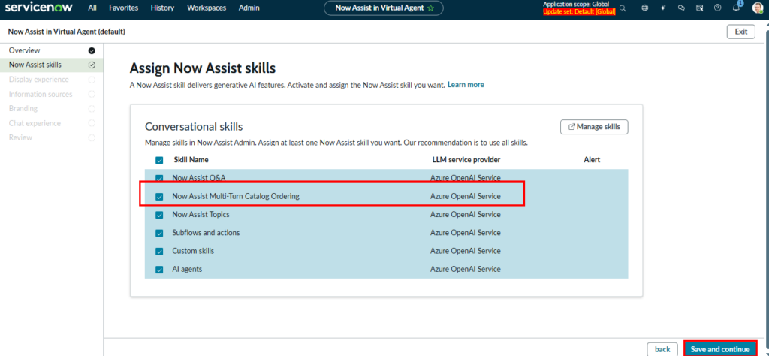Screen dimensions: 769x356
Task: Open the Now Assist sparkle icon
Action: click(663, 8)
